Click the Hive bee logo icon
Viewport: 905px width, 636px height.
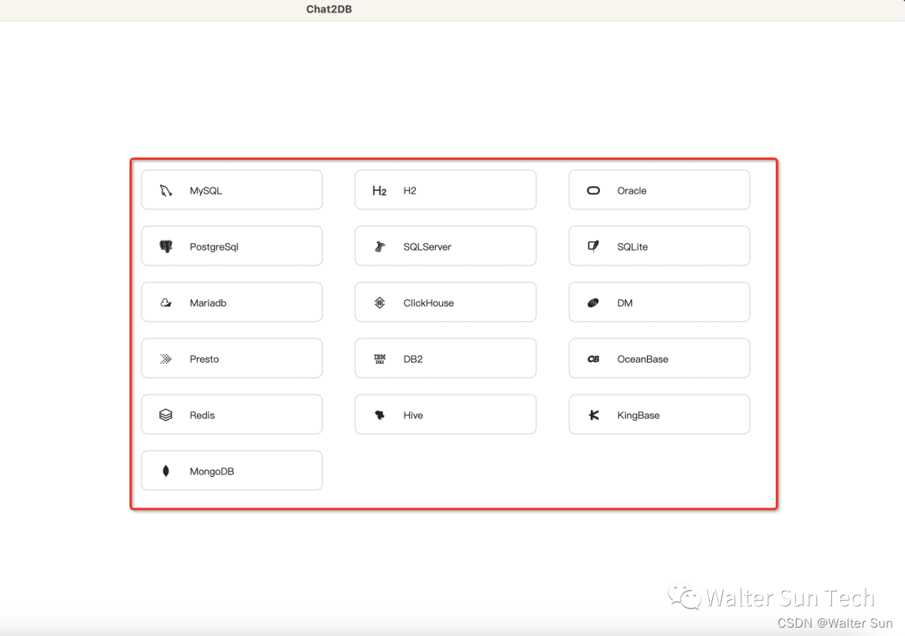(x=380, y=415)
